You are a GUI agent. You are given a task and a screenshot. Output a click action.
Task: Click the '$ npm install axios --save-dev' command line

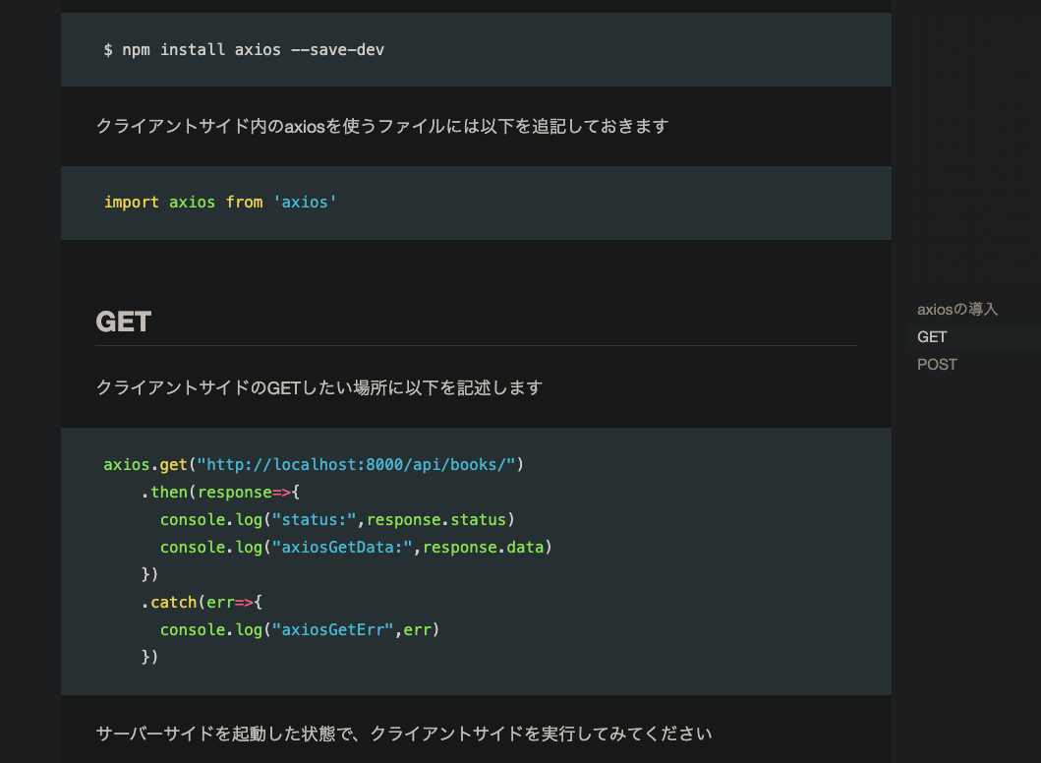coord(244,50)
